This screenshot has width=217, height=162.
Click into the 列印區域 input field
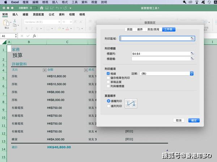coord(157,39)
